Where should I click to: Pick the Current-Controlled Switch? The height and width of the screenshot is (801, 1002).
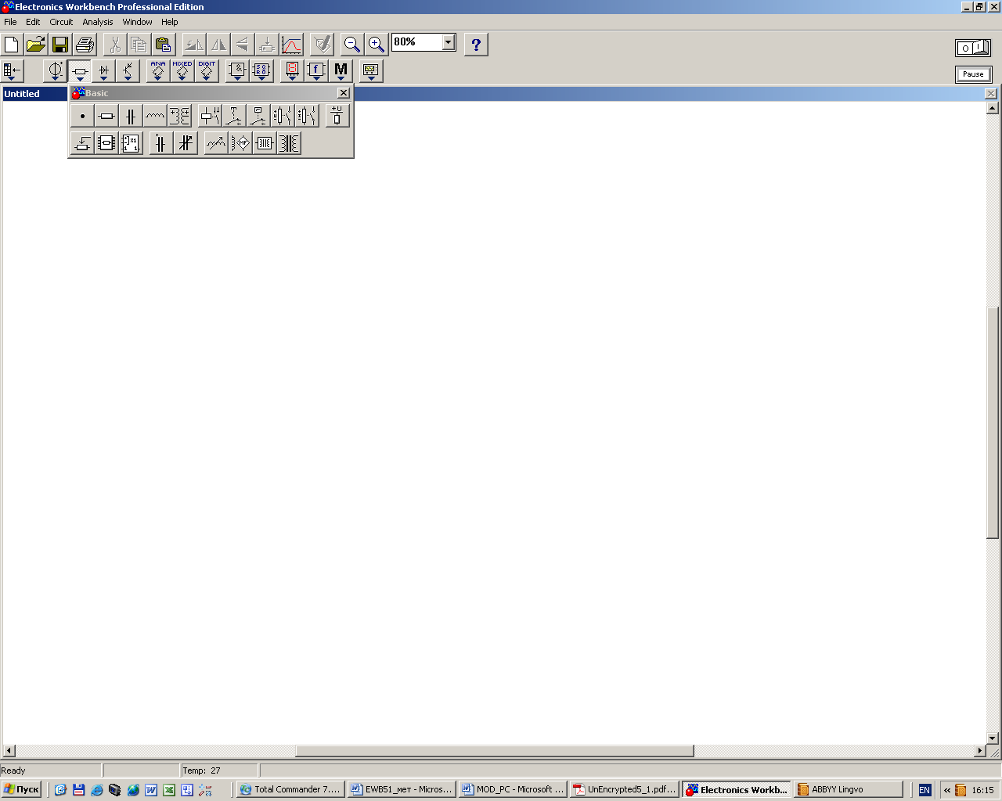[x=307, y=117]
